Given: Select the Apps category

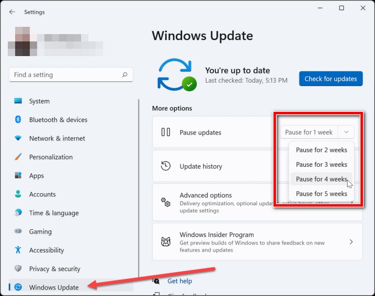Looking at the screenshot, I should (71, 175).
